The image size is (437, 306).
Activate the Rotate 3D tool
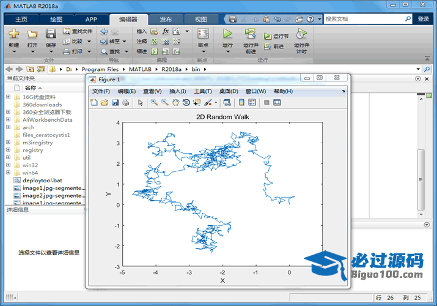[186, 102]
